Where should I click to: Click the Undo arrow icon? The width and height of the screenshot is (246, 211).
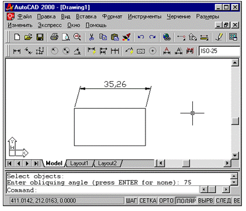[x=141, y=37]
